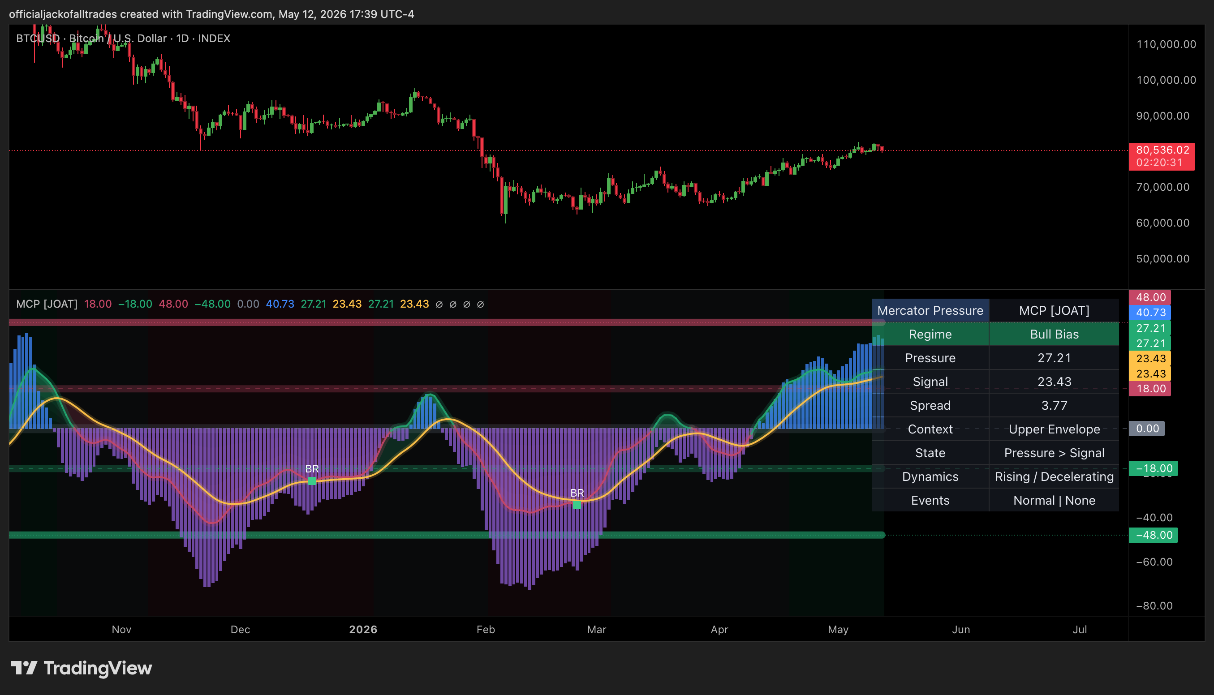Click the MCP [JOAT] table header cell

coord(1054,310)
